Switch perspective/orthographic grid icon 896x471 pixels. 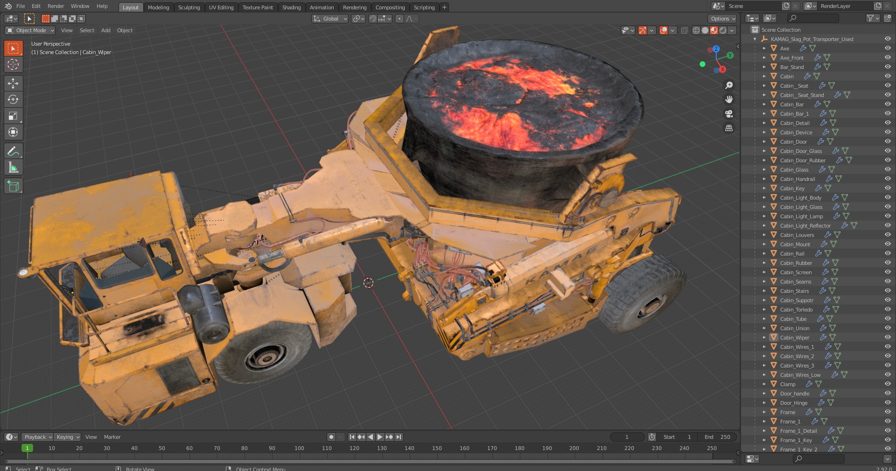[728, 128]
